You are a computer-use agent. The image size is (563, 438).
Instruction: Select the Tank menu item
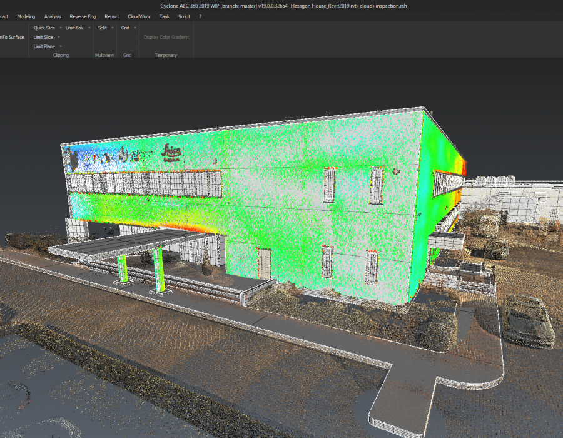tap(165, 16)
